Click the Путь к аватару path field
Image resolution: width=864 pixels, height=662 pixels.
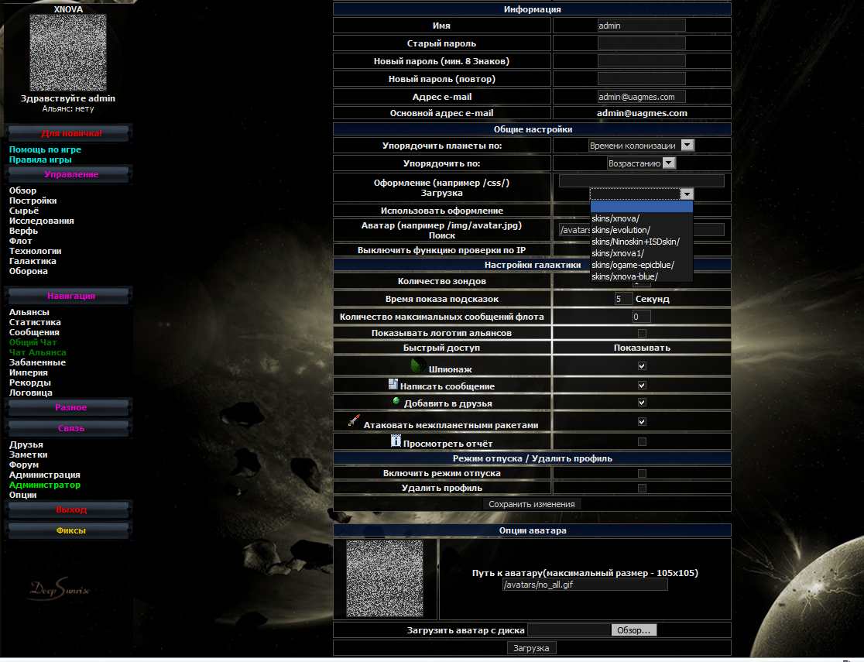point(585,585)
